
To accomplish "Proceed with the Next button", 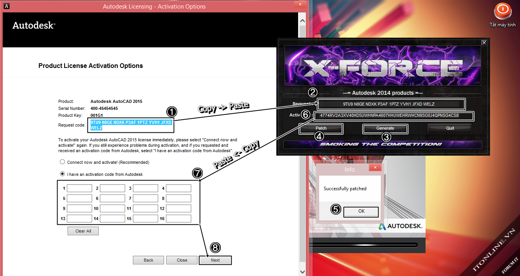I will (215, 260).
